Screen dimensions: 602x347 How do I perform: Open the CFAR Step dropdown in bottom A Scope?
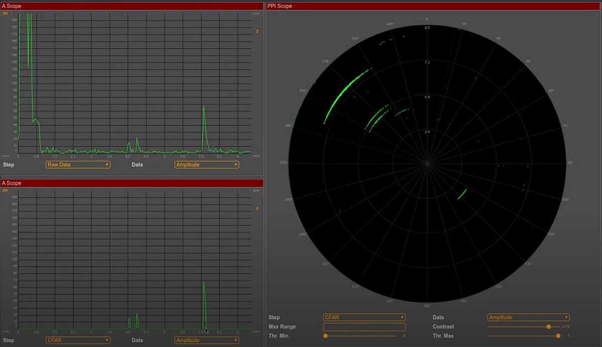point(78,340)
